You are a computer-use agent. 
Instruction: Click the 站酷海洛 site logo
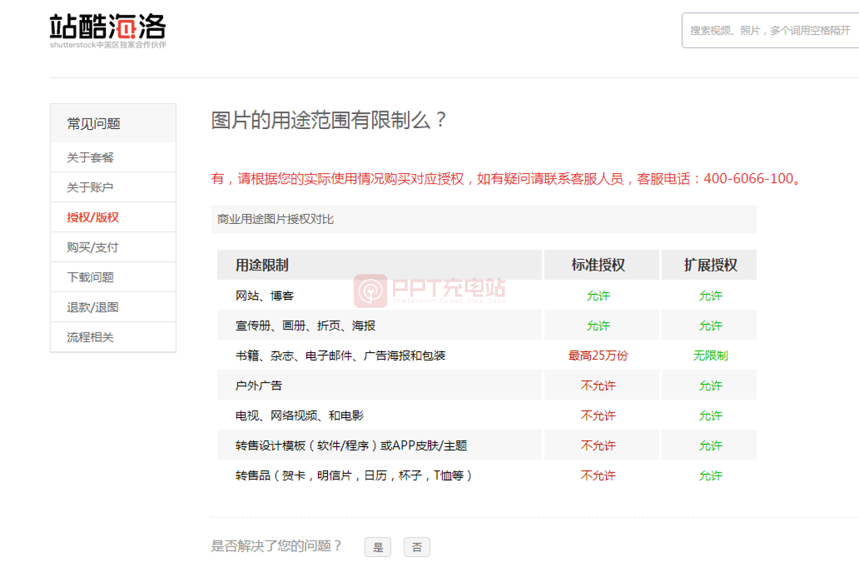pos(108,31)
